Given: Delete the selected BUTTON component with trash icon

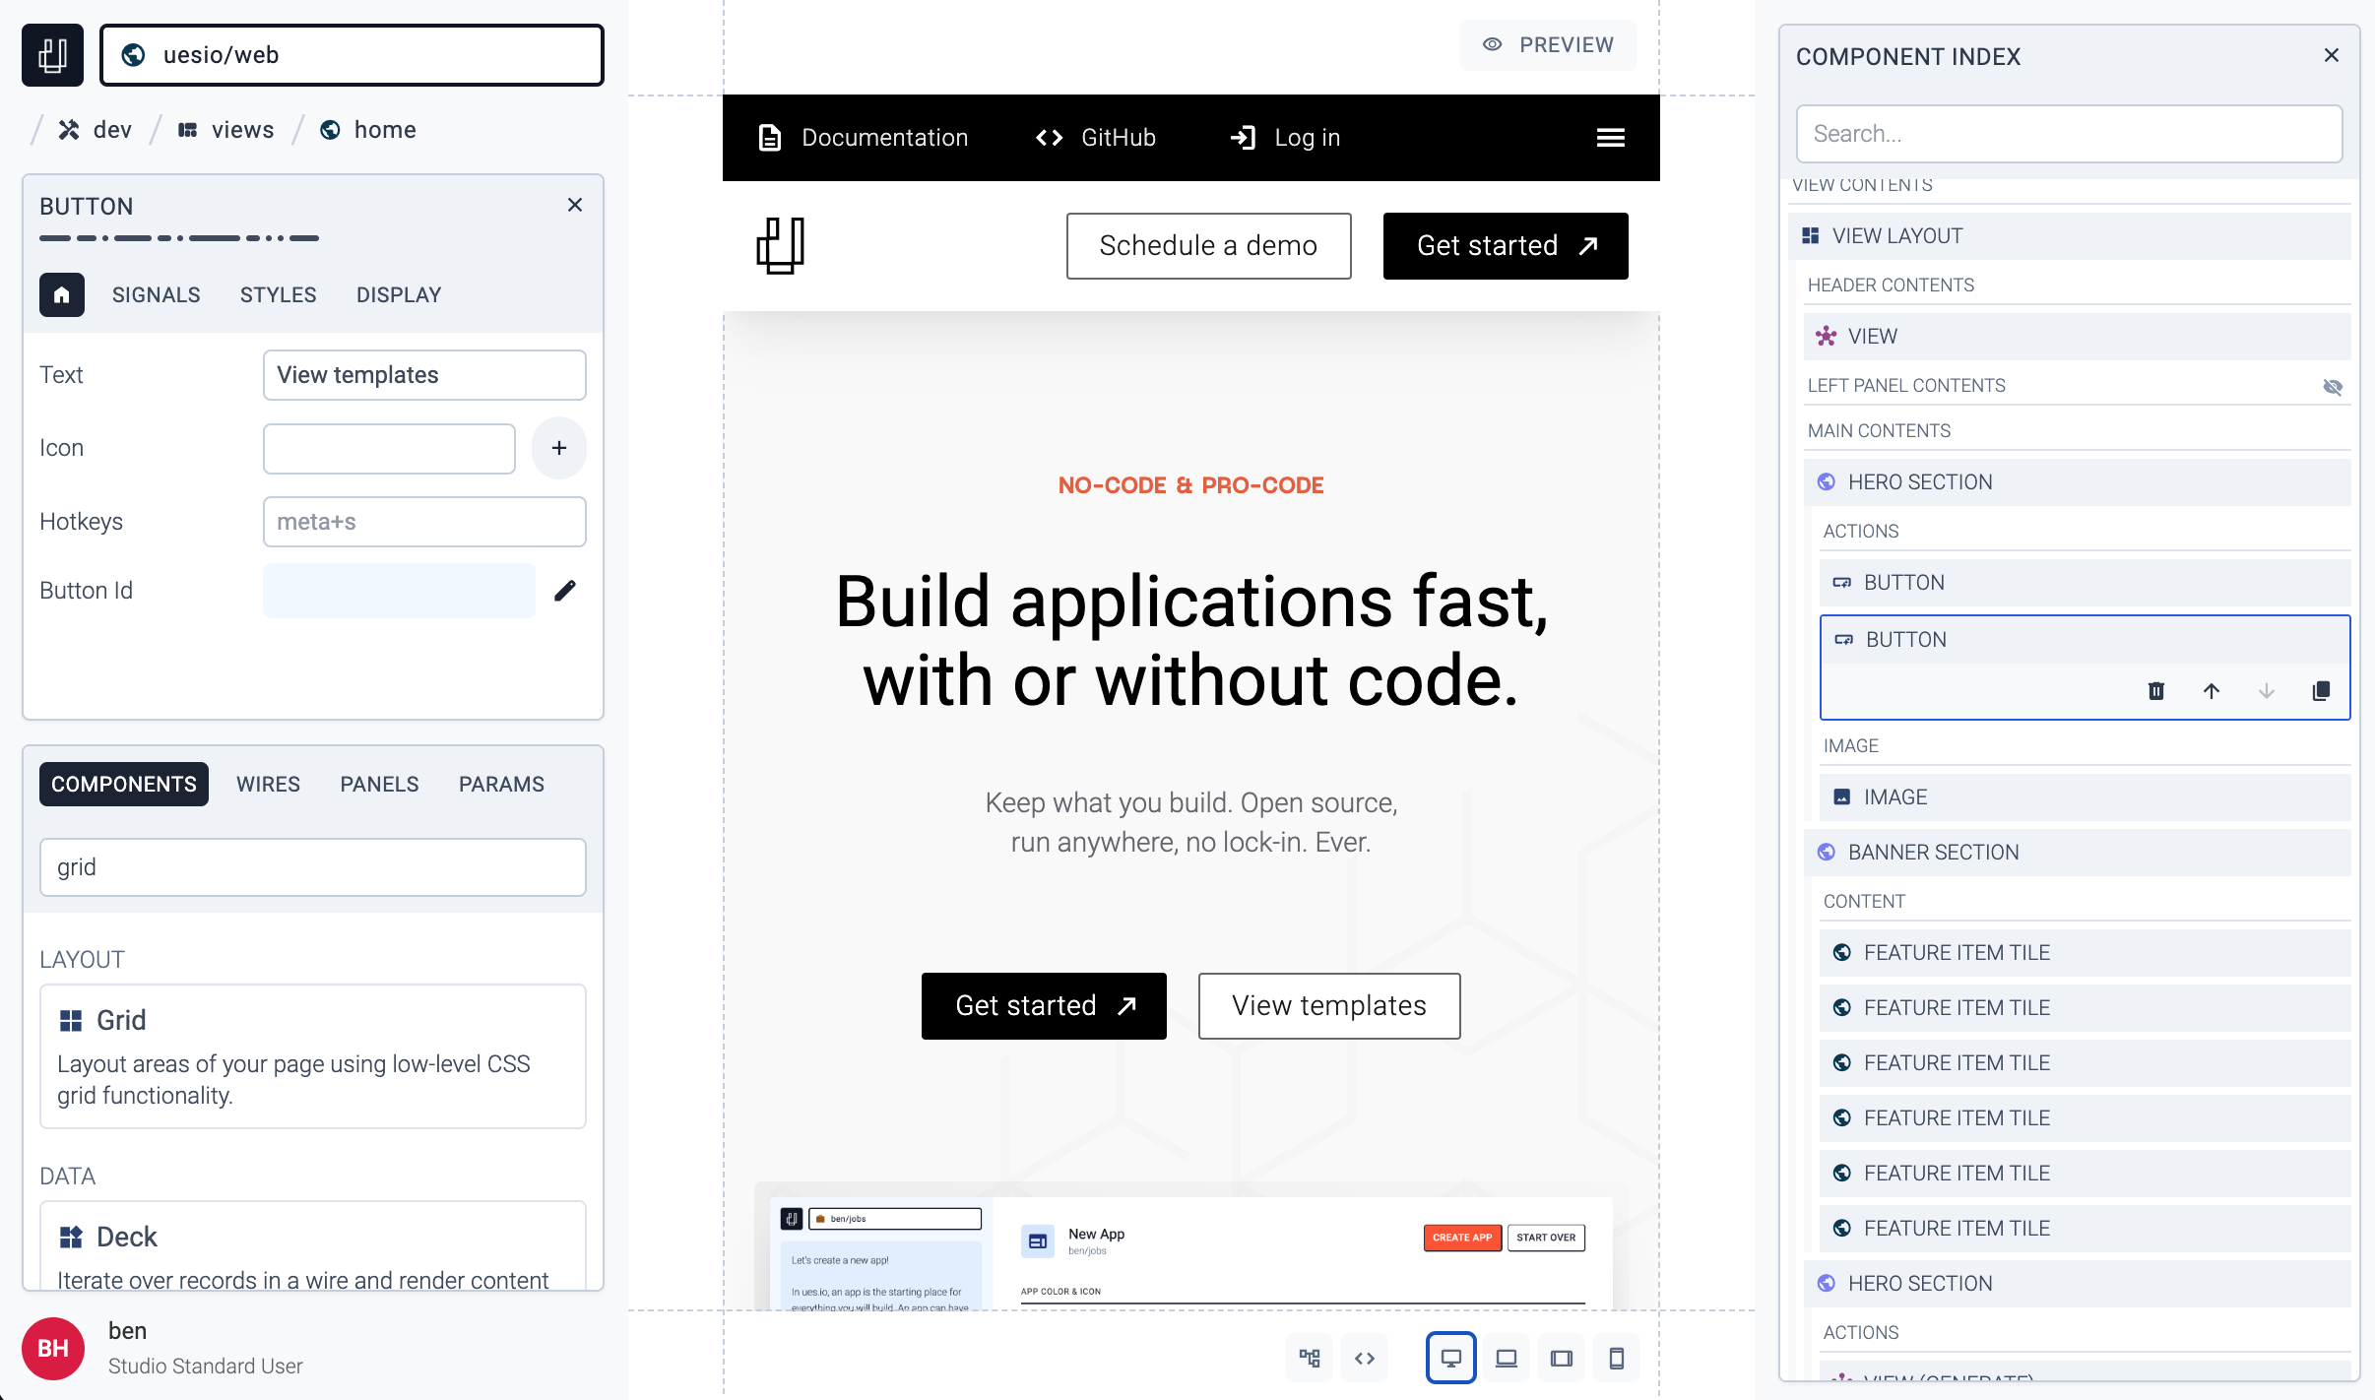Looking at the screenshot, I should (2156, 691).
